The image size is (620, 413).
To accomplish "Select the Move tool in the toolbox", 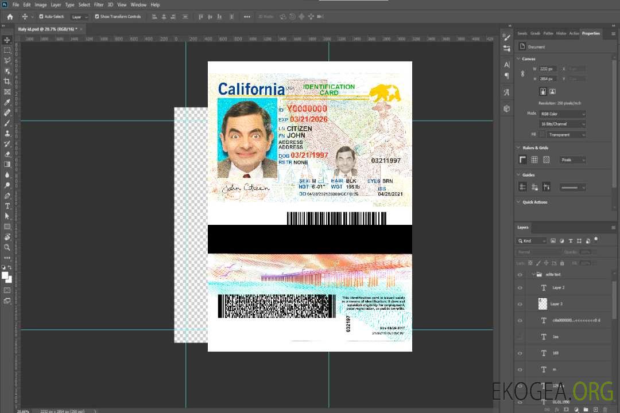I will click(7, 40).
